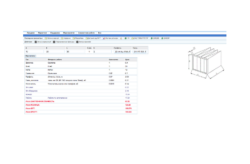Open the Все menu tab

pos(100,33)
